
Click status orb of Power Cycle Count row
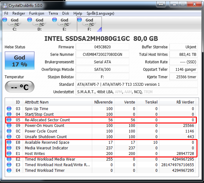9,131
